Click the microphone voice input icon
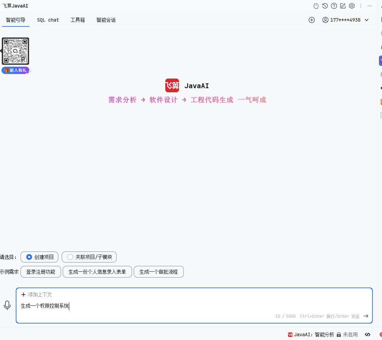 (x=7, y=305)
